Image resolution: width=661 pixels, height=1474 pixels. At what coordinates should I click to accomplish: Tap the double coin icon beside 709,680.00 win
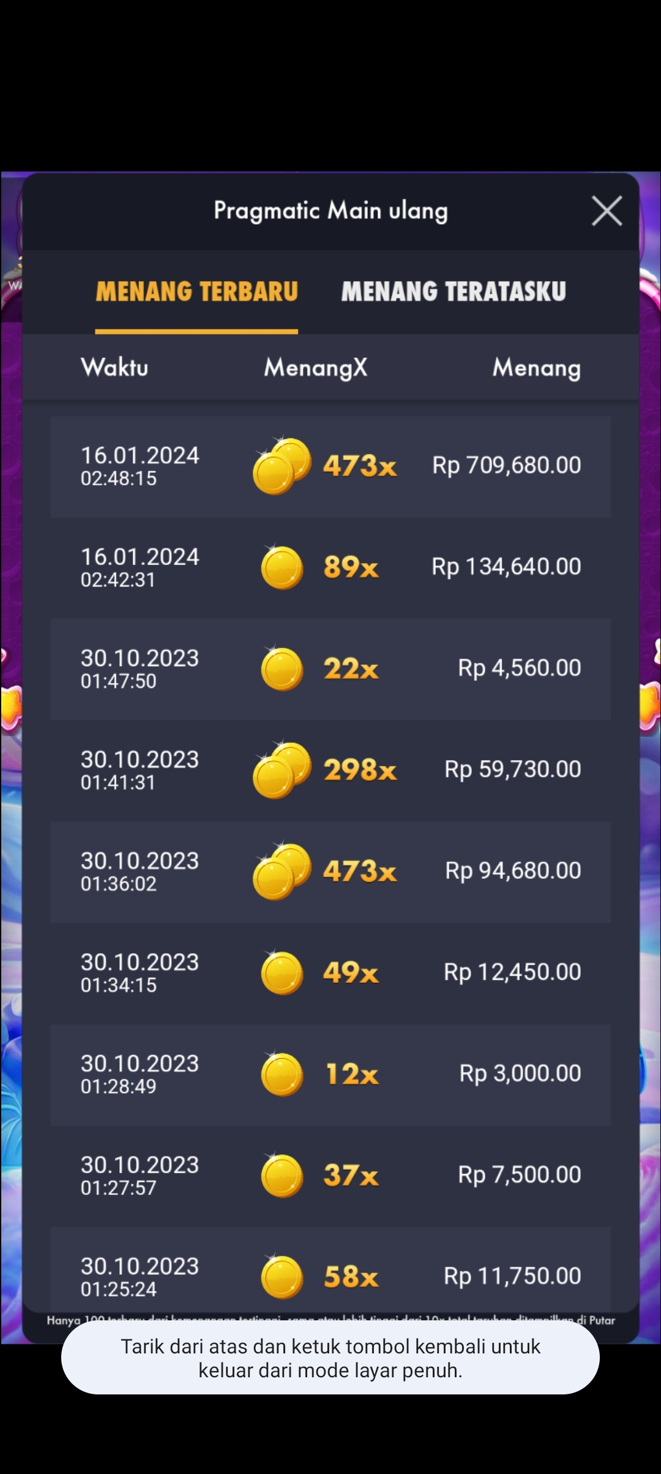[282, 466]
